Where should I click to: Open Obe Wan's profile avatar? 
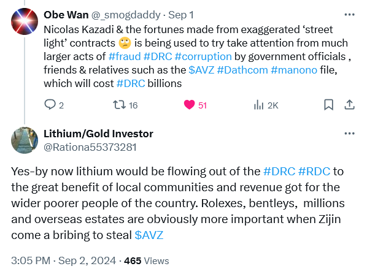point(25,21)
